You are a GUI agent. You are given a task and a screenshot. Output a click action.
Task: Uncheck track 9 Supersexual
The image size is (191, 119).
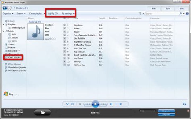click(64, 52)
